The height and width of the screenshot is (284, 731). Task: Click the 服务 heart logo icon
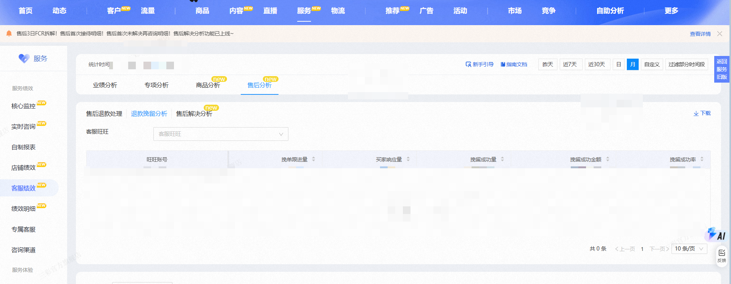24,58
